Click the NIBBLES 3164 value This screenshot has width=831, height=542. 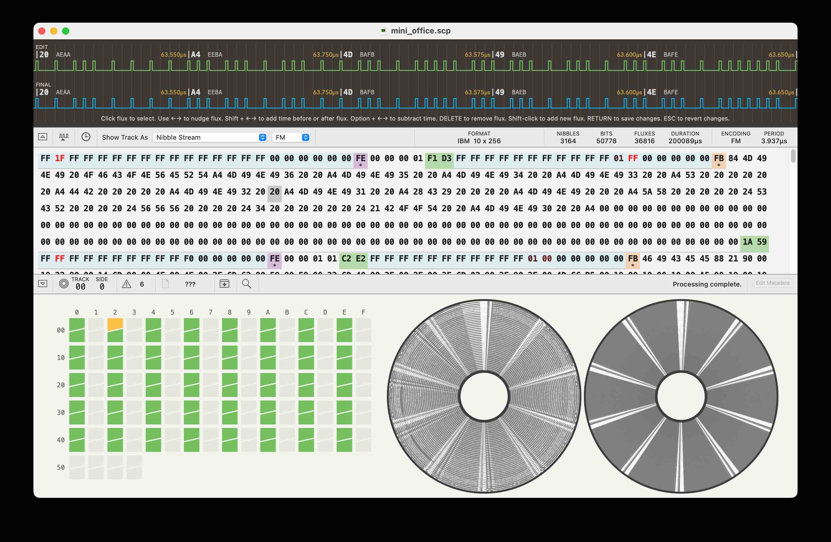click(568, 141)
